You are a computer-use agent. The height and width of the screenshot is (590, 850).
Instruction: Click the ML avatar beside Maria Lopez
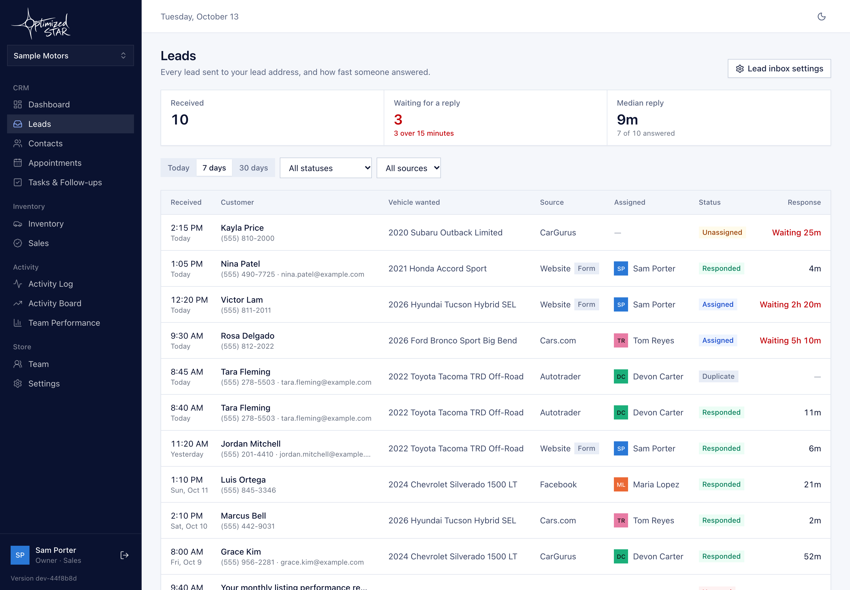pyautogui.click(x=621, y=485)
